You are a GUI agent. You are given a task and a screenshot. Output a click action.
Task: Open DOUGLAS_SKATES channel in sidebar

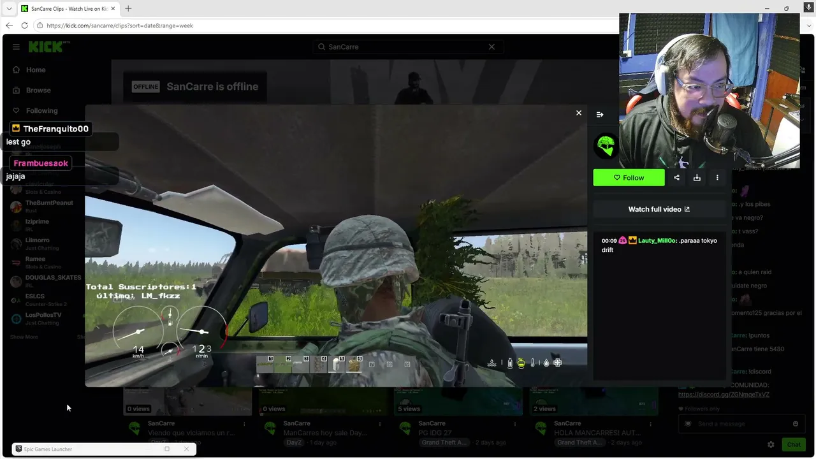(x=47, y=280)
